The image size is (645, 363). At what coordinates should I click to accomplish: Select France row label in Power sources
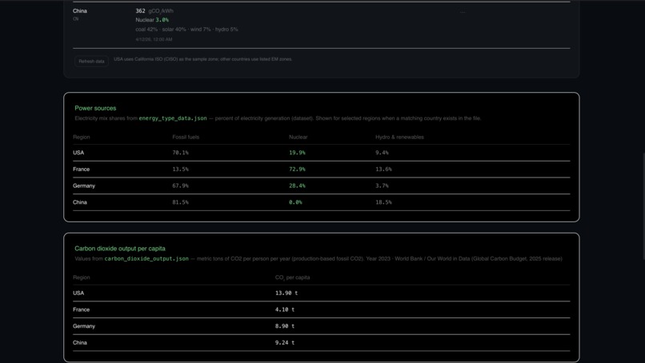point(81,170)
